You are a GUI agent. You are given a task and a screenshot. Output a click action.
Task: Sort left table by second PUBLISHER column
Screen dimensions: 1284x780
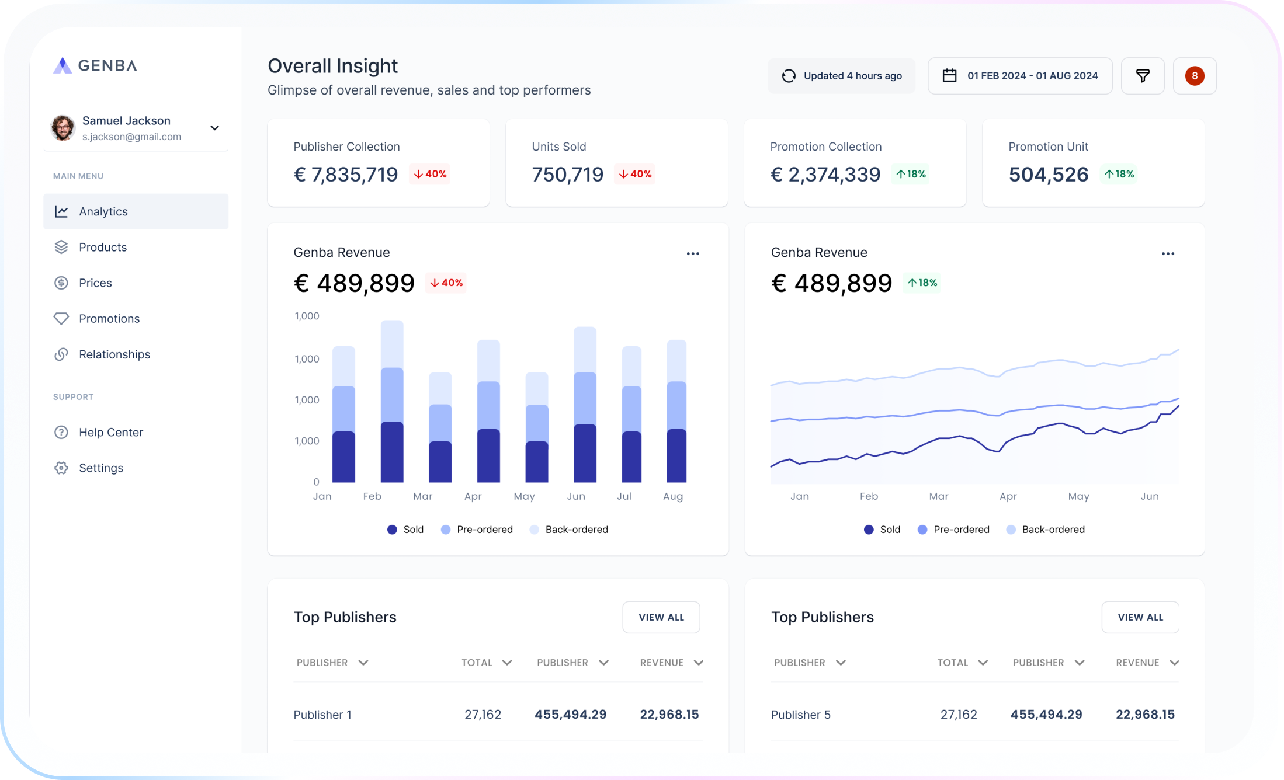pos(572,663)
